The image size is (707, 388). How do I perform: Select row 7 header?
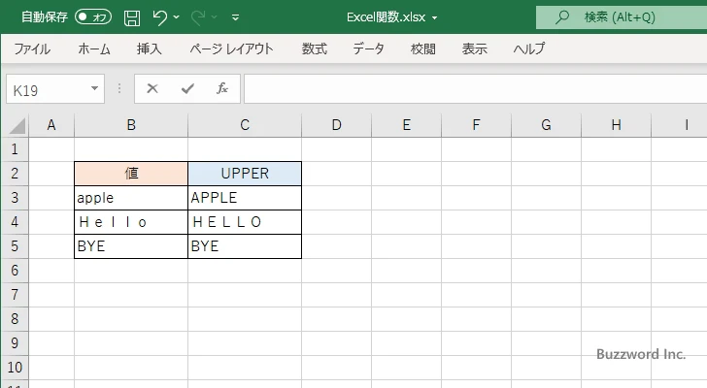coord(15,295)
